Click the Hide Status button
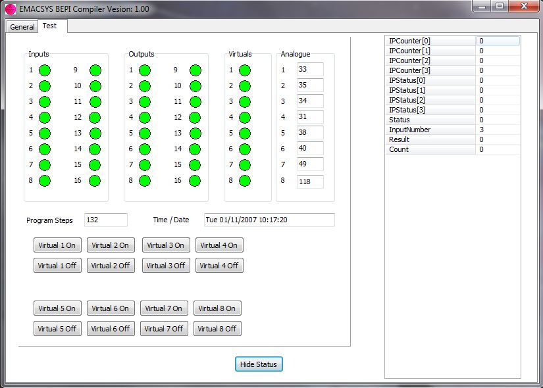Screen dimensions: 543x388 pos(259,364)
